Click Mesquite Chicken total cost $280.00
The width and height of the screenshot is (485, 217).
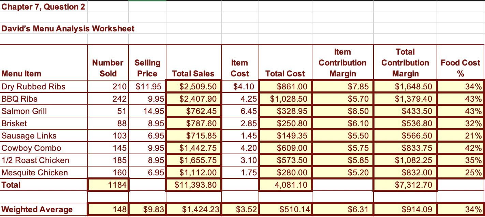[x=285, y=172]
